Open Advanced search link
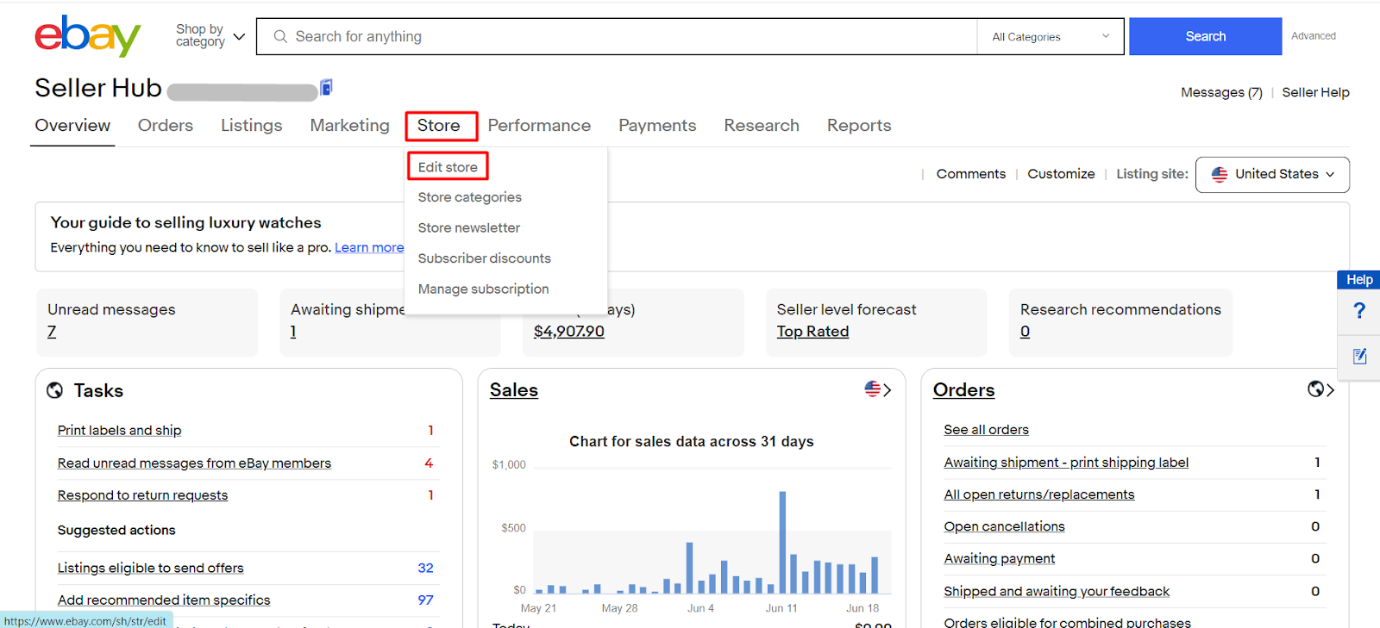 pyautogui.click(x=1314, y=36)
